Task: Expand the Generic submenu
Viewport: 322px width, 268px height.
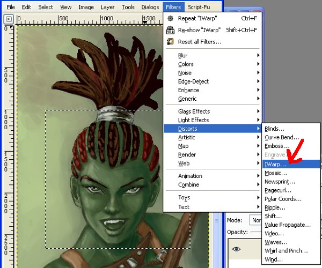Action: pos(213,99)
